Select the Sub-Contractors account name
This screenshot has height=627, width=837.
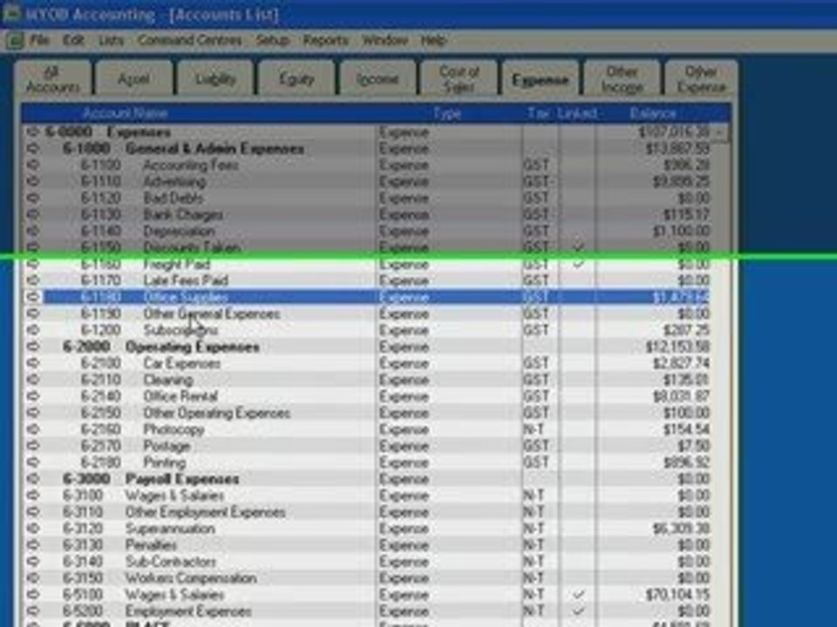click(171, 562)
